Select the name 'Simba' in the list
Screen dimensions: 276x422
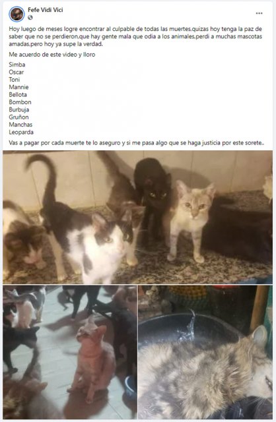coord(17,65)
